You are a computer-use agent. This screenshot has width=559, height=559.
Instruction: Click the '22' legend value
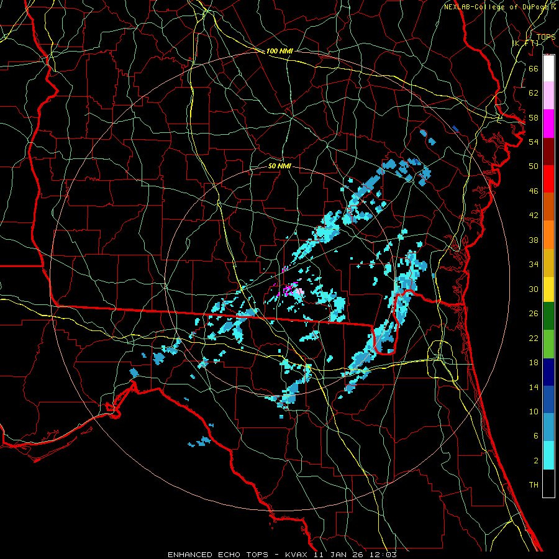(534, 338)
